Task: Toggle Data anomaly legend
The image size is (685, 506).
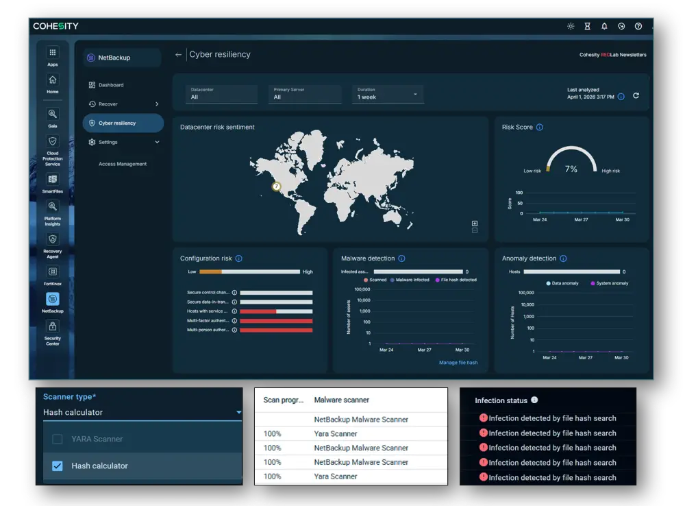Action: pyautogui.click(x=562, y=283)
